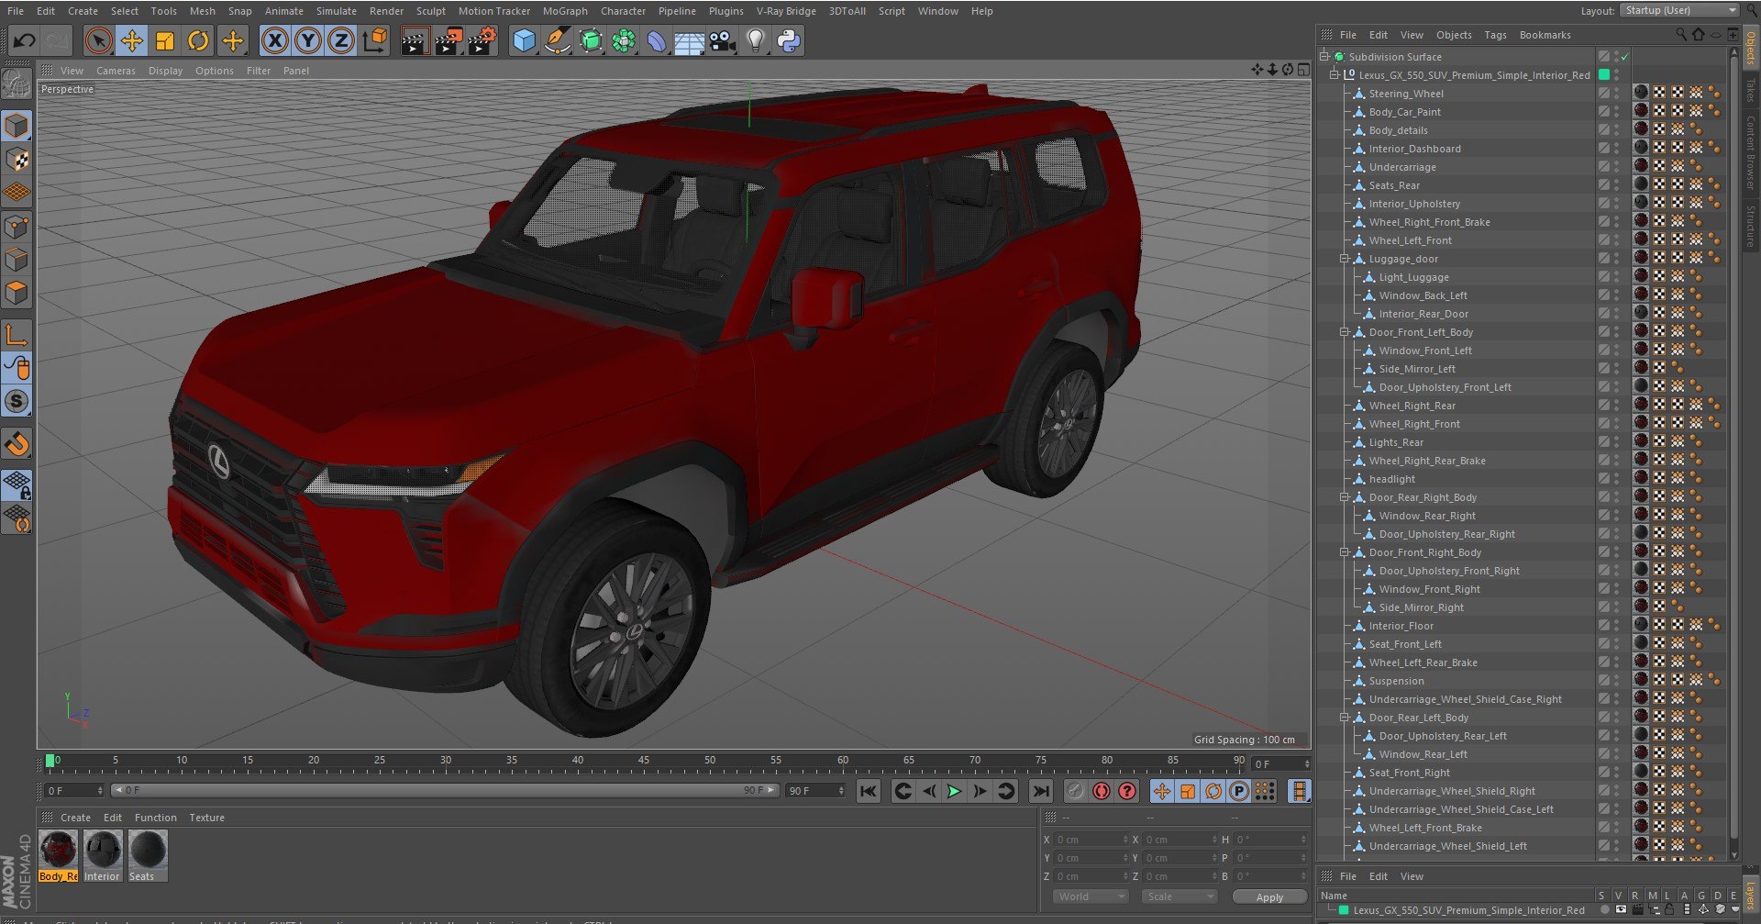Screen dimensions: 1761x924
Task: Click the Python script icon
Action: 789,40
